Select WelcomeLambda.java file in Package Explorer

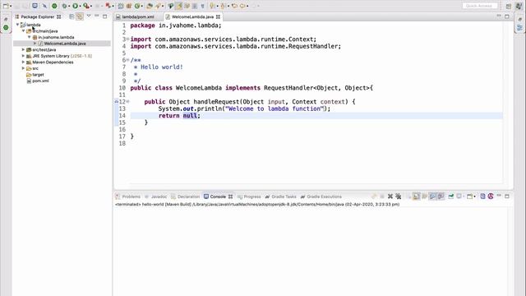(x=65, y=44)
